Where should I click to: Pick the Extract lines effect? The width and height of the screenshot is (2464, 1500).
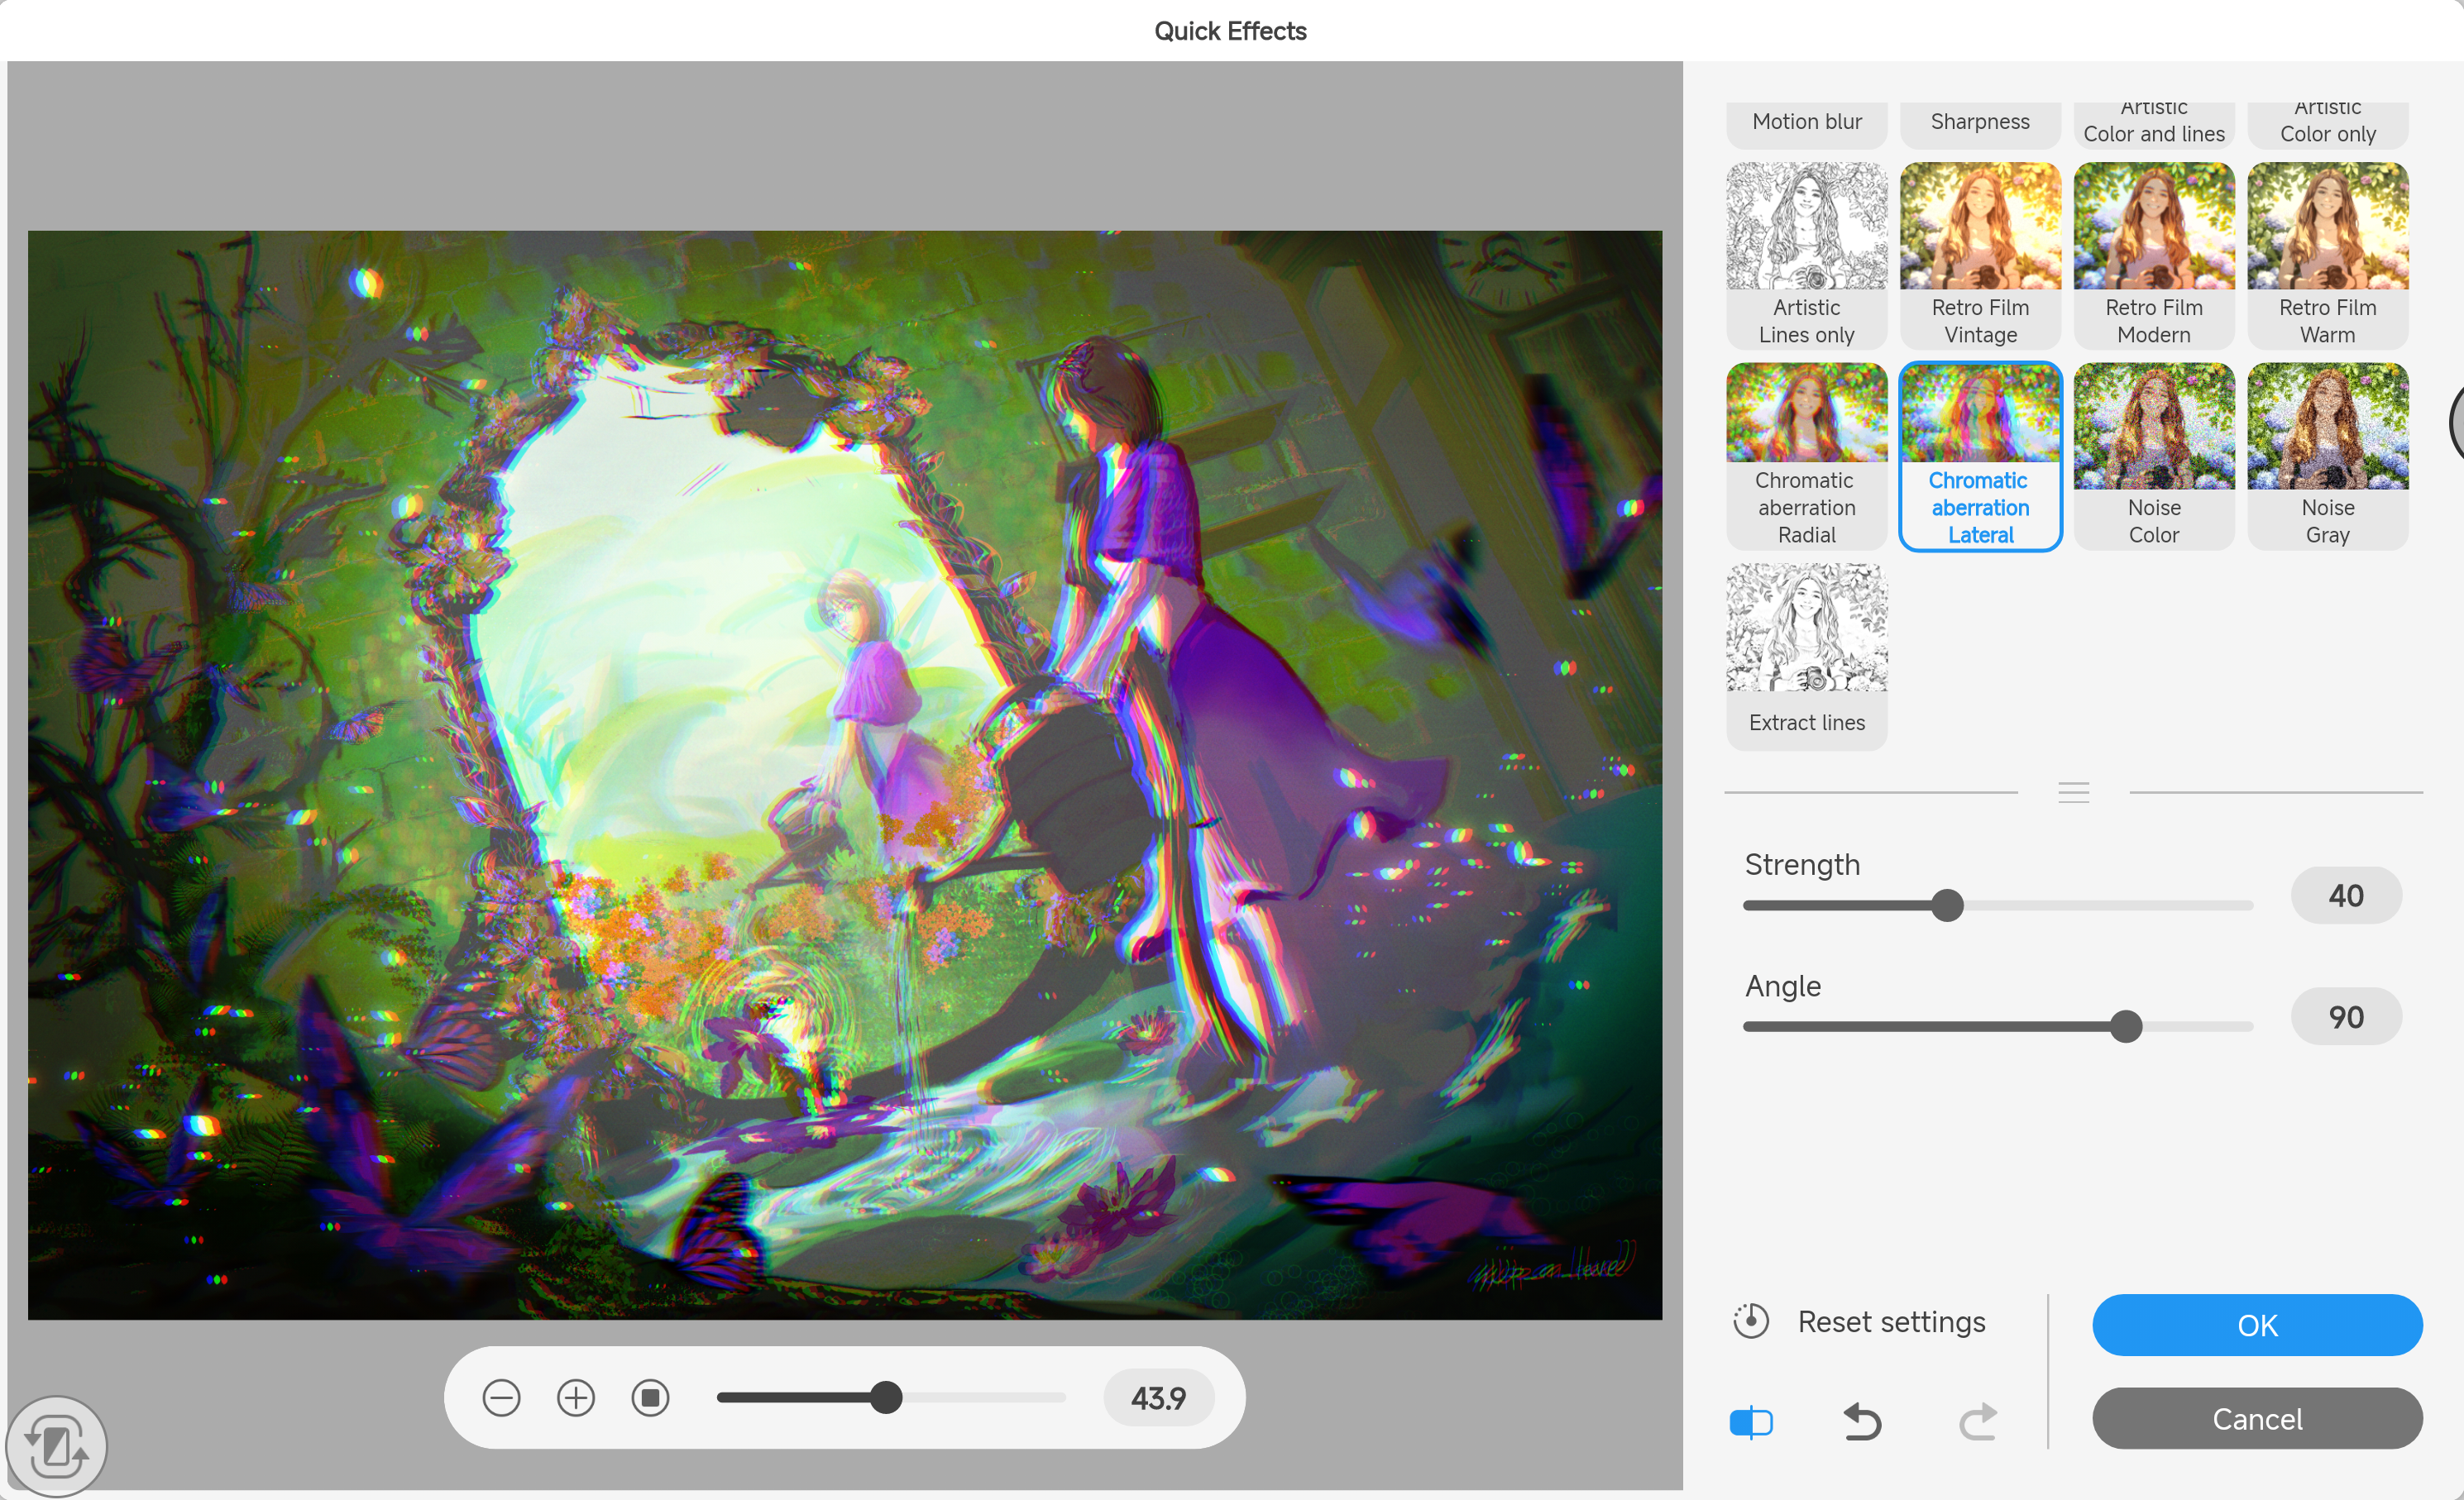(1806, 655)
